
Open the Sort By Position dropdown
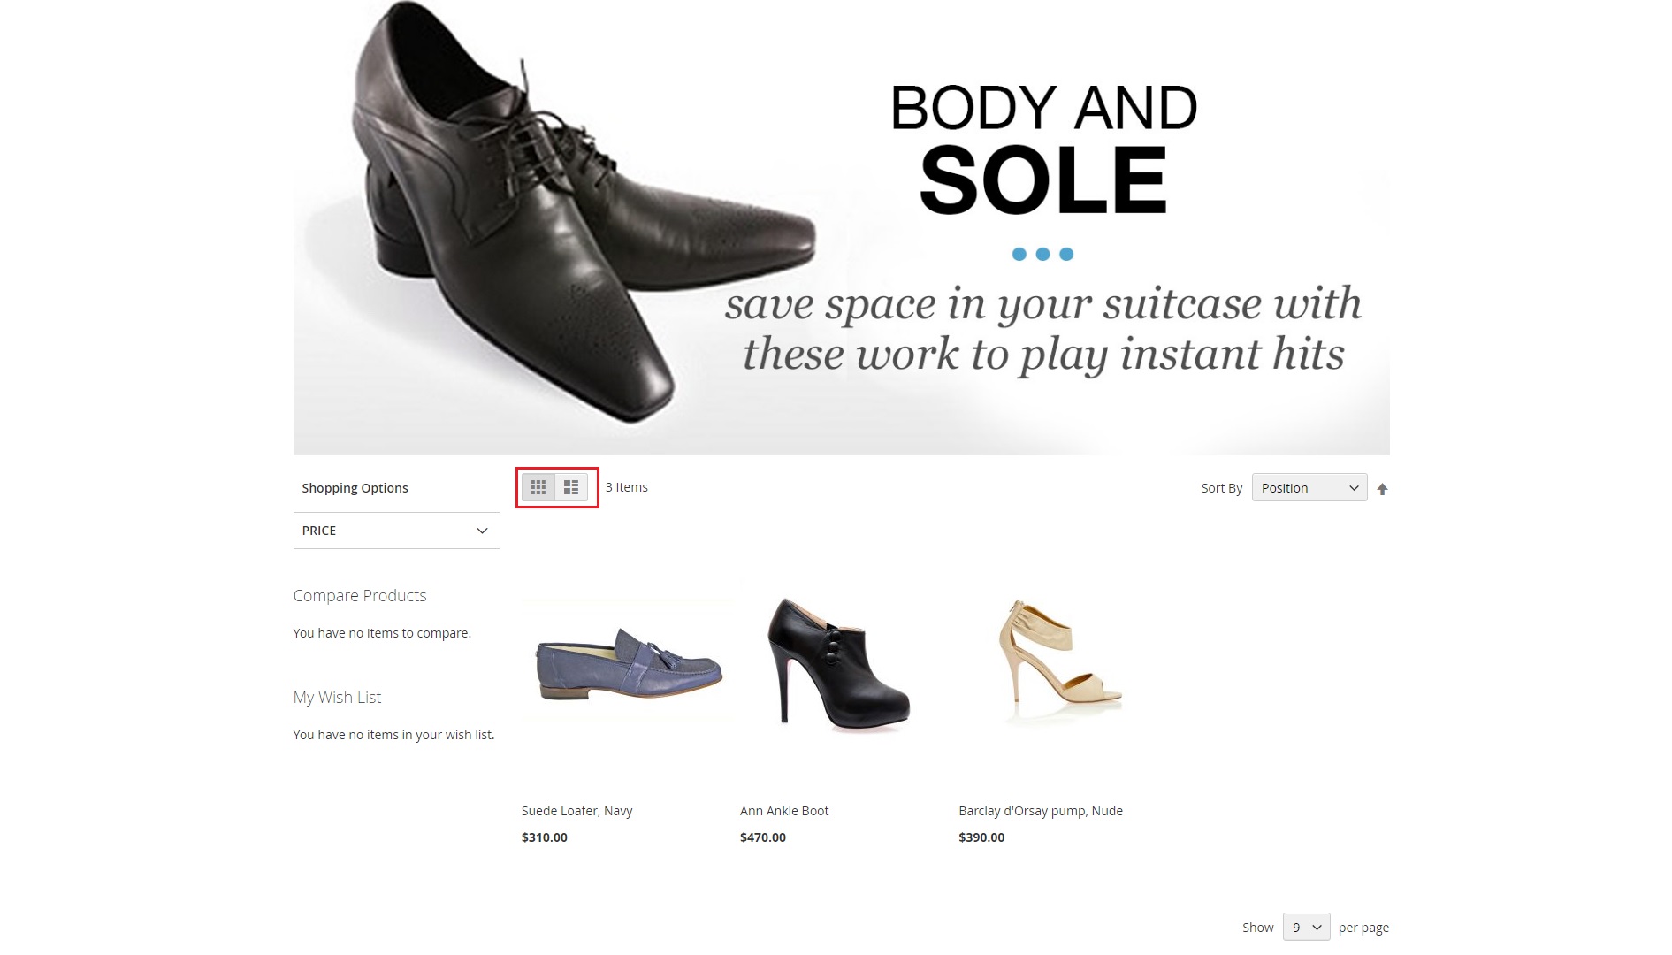[x=1309, y=488]
